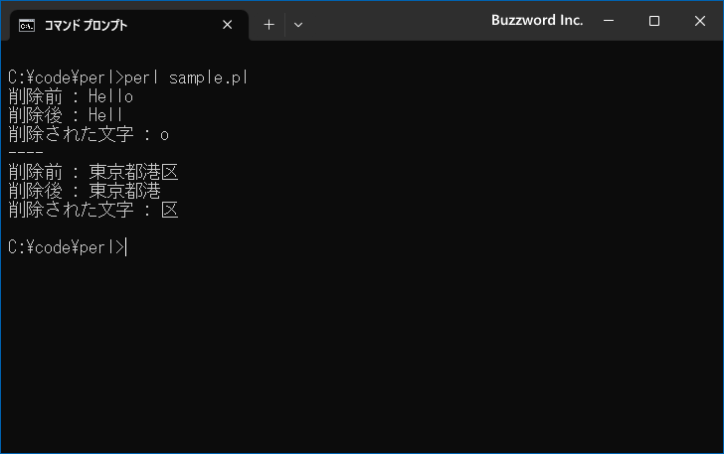
Task: Close the コマンド プロンプト tab
Action: pyautogui.click(x=227, y=25)
